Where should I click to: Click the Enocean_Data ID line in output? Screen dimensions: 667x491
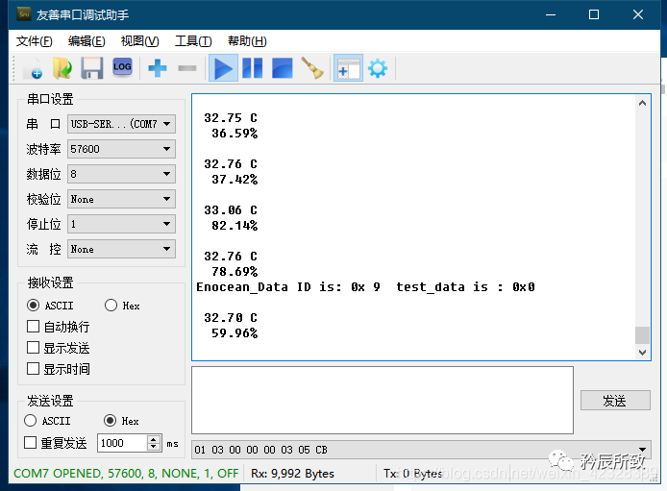(x=365, y=287)
